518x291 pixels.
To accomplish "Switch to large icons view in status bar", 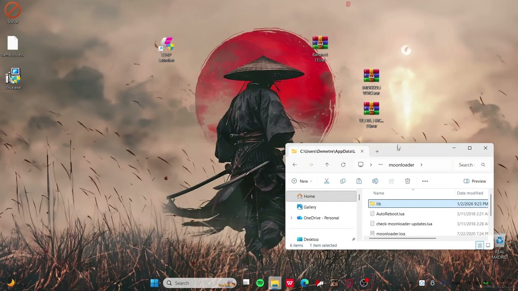I will coord(488,245).
